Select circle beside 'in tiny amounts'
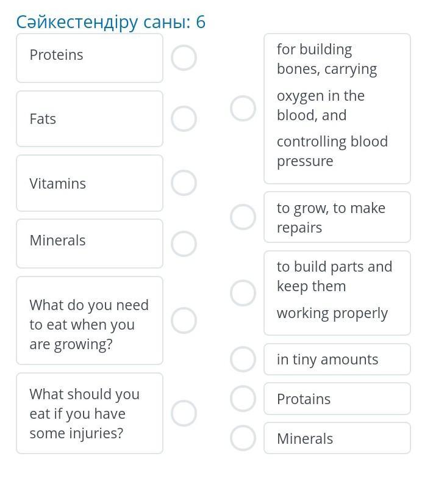Screen dimensions: 433x503 243,359
